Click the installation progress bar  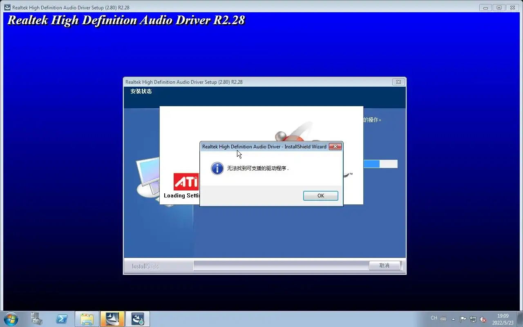380,164
